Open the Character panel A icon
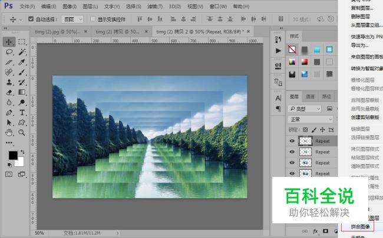The height and width of the screenshot is (238, 383). 278,98
